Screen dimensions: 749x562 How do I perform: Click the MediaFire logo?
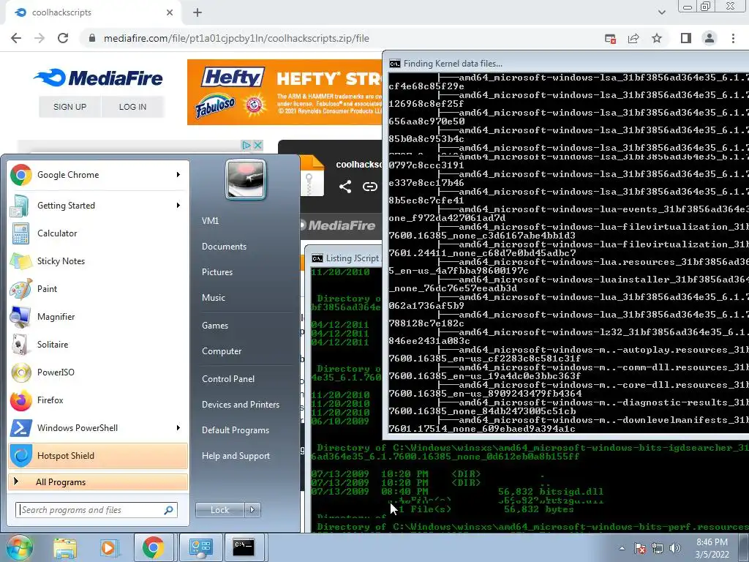click(98, 78)
